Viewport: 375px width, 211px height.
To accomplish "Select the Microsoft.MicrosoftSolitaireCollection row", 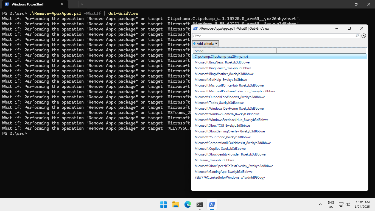I will pos(279,91).
